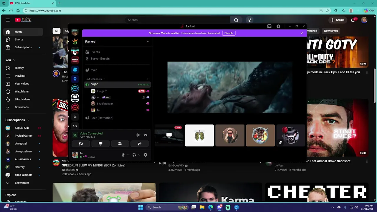Open Shorts in YouTube sidebar

click(x=23, y=39)
